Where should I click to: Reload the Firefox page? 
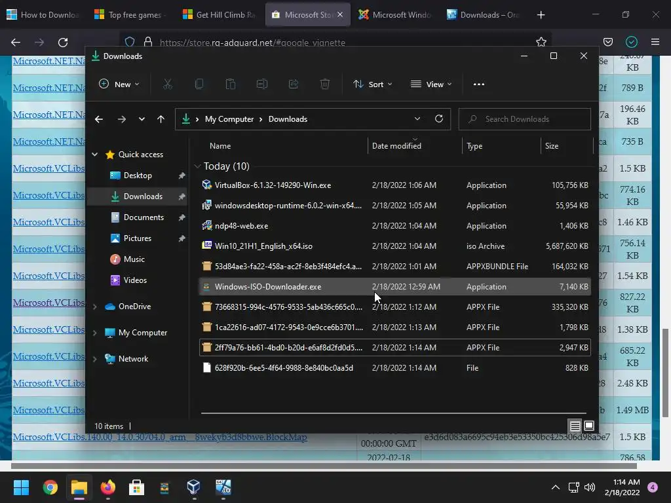63,43
